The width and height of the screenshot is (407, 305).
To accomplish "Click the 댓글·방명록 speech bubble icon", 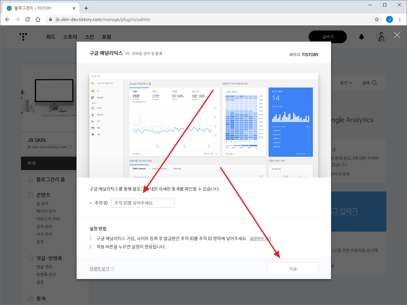I will pyautogui.click(x=30, y=258).
